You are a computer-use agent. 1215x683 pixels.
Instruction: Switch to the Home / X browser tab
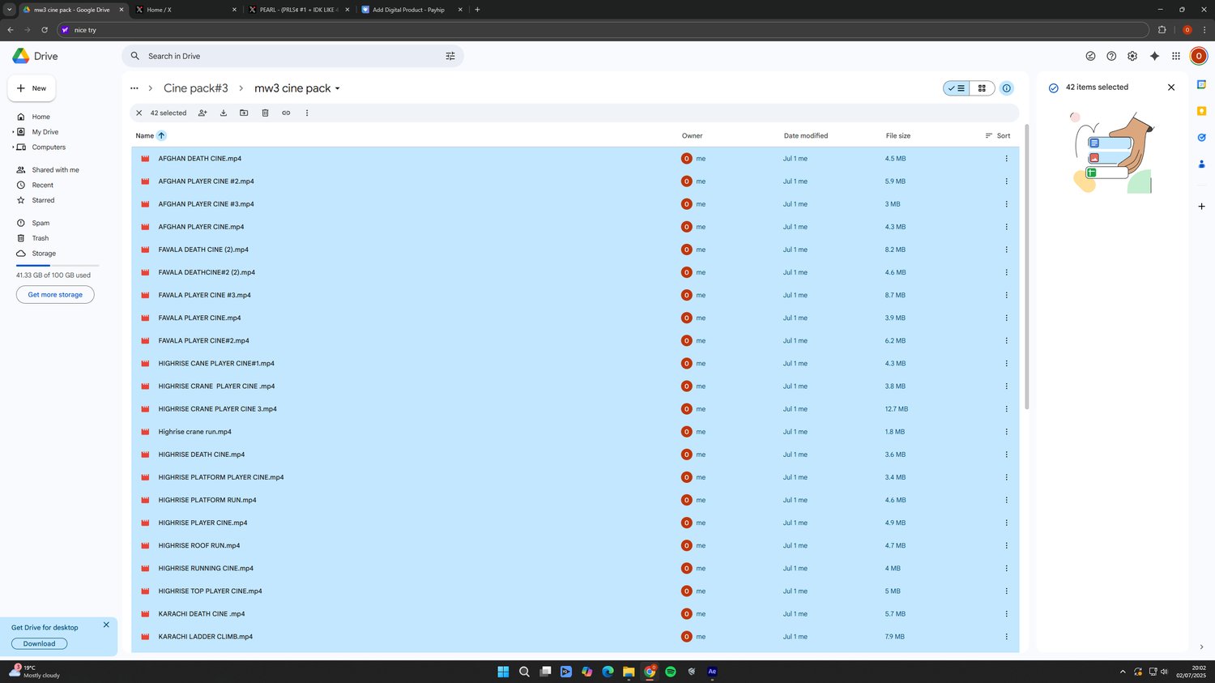pyautogui.click(x=186, y=10)
